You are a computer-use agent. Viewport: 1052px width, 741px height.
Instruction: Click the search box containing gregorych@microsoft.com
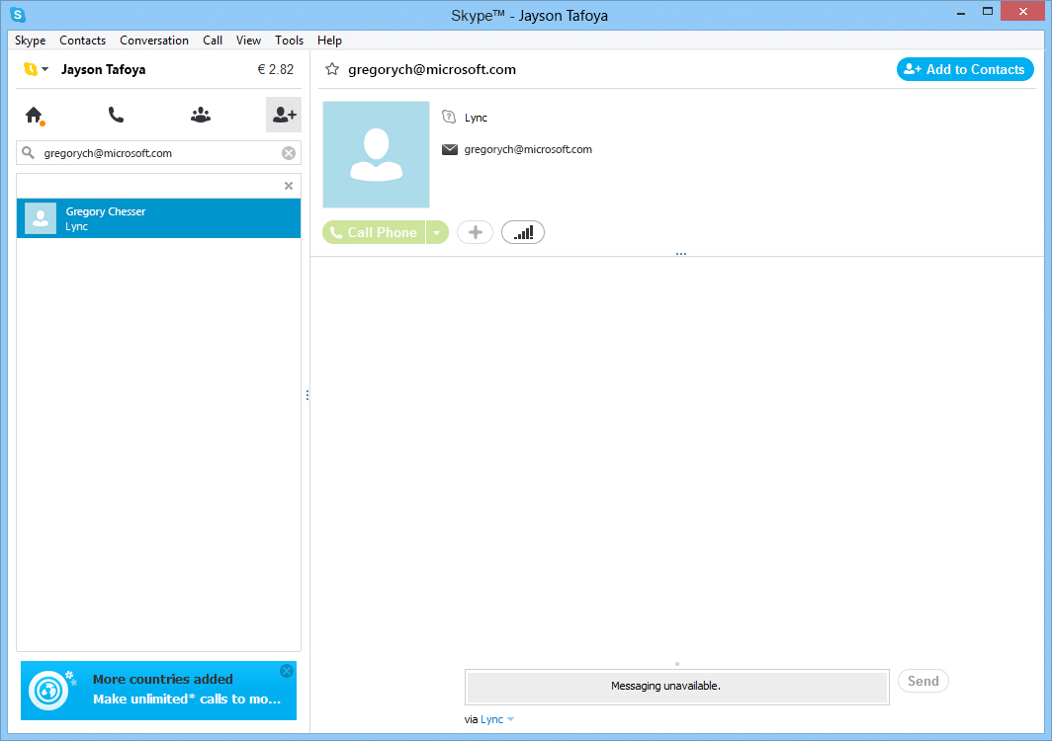[x=158, y=153]
